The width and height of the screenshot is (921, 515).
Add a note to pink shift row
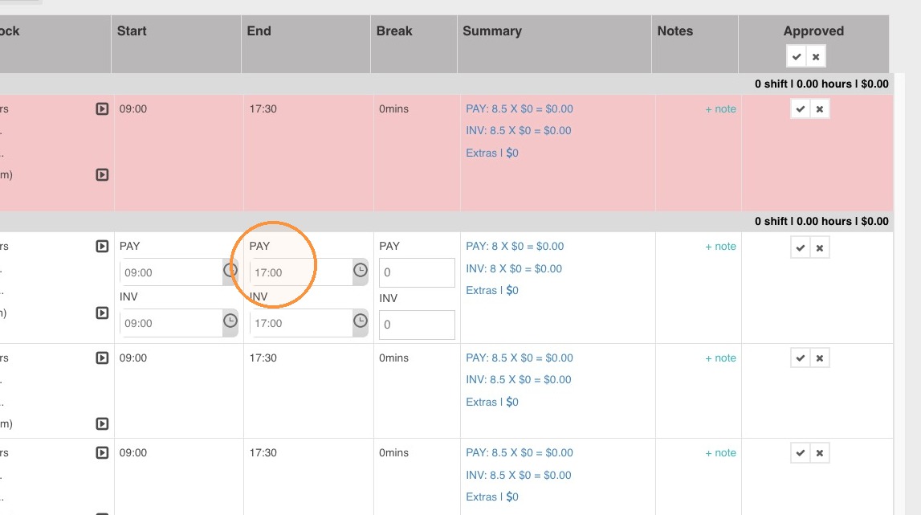(721, 108)
